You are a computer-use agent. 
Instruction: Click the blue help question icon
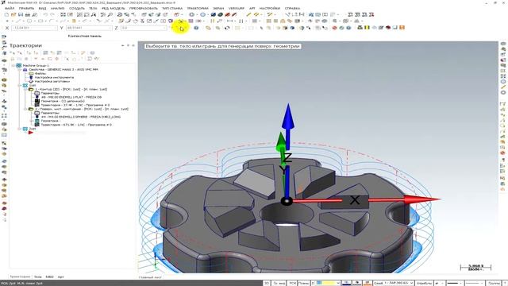coord(196,28)
